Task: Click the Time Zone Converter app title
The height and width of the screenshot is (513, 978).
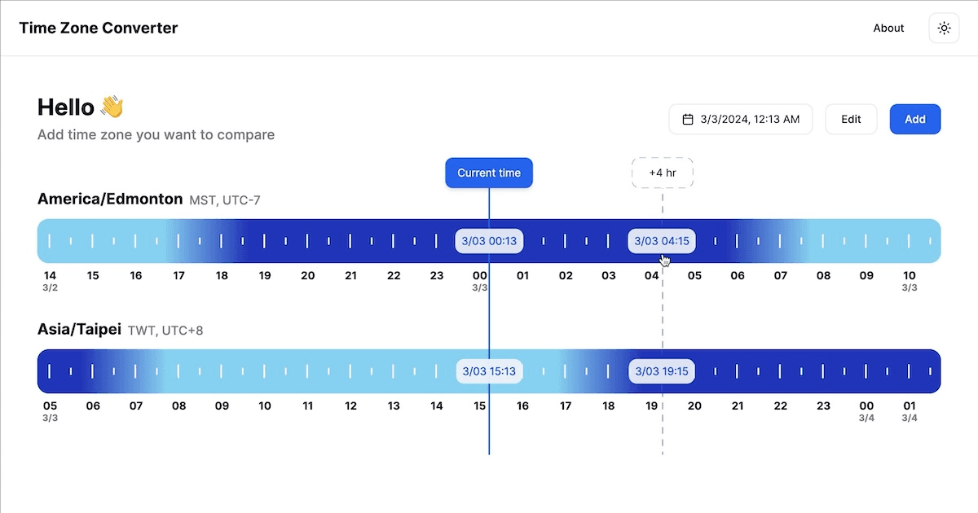Action: 98,28
